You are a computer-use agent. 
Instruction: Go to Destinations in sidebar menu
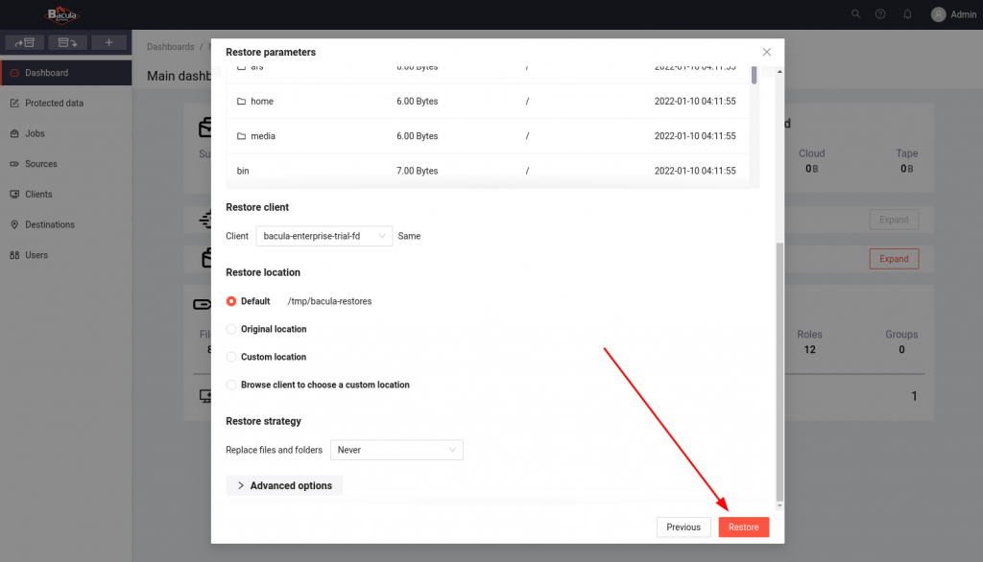pyautogui.click(x=49, y=224)
